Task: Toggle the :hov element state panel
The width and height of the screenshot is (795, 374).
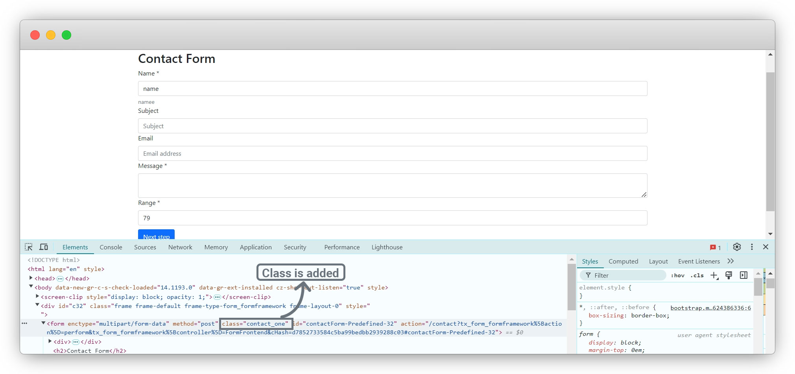Action: 677,276
